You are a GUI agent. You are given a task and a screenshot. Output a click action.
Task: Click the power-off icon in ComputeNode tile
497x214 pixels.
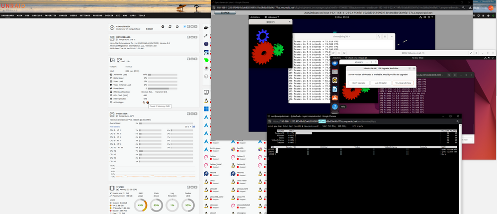click(177, 27)
